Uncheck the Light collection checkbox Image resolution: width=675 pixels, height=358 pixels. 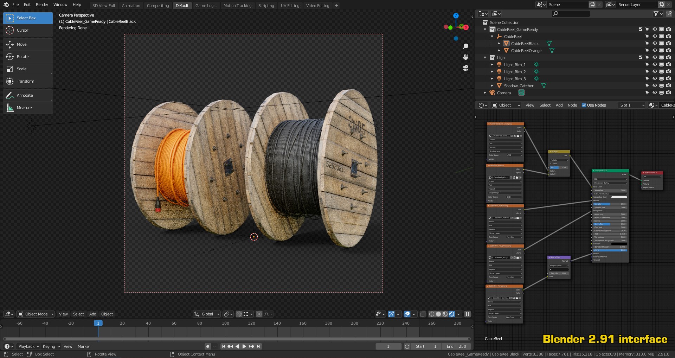[640, 58]
